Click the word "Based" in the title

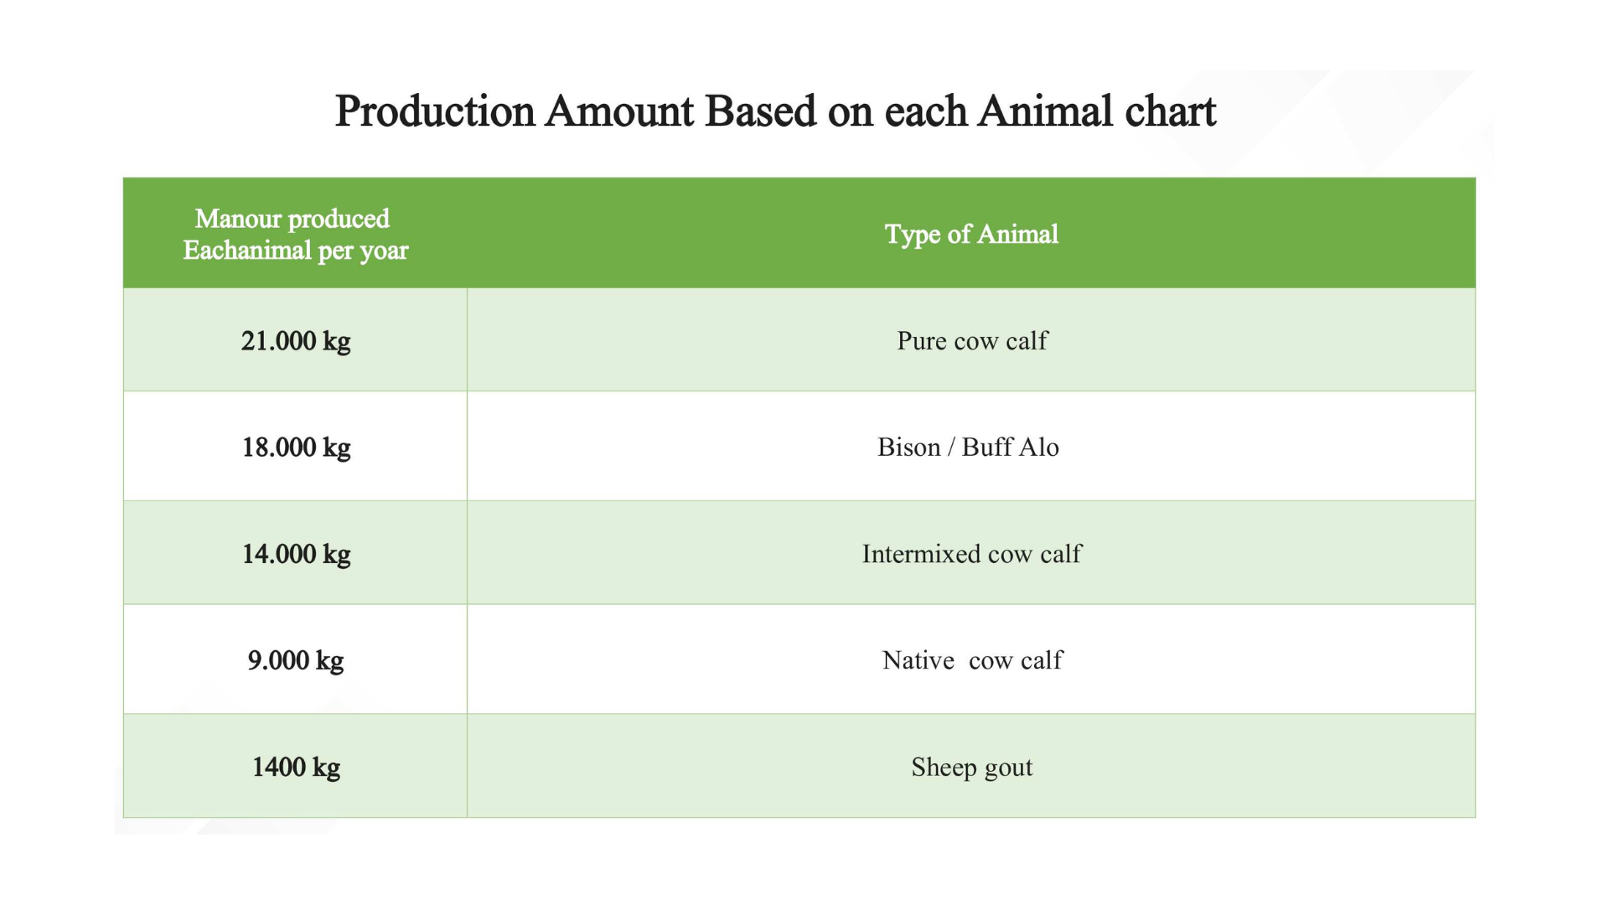tap(760, 111)
